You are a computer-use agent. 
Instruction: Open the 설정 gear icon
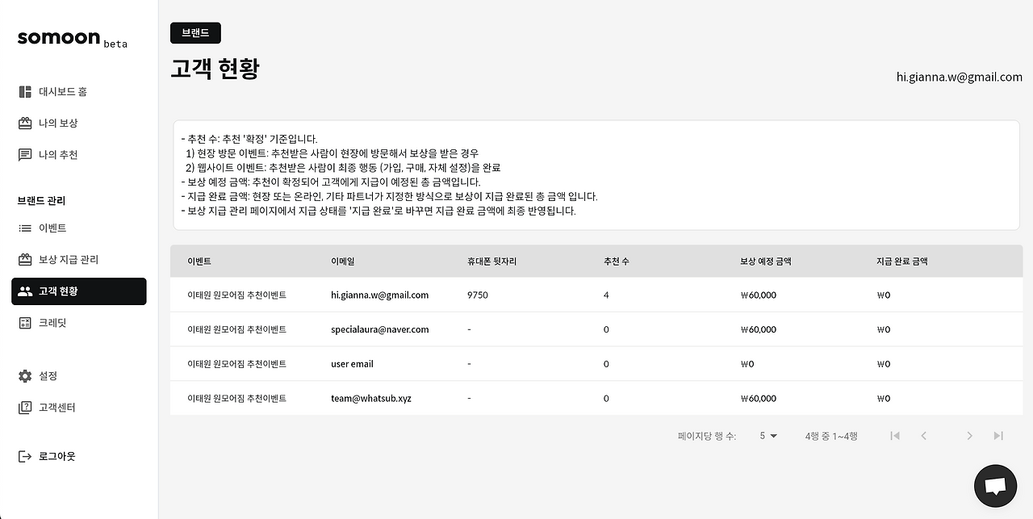(x=27, y=375)
